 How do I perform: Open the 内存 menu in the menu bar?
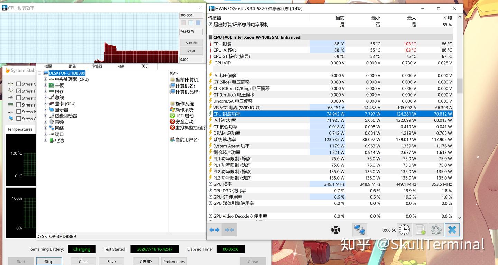[121, 66]
